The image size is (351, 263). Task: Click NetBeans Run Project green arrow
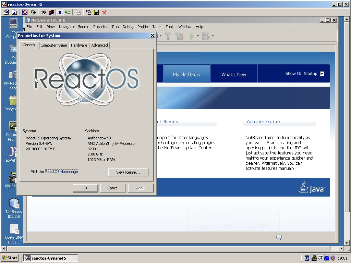point(192,36)
